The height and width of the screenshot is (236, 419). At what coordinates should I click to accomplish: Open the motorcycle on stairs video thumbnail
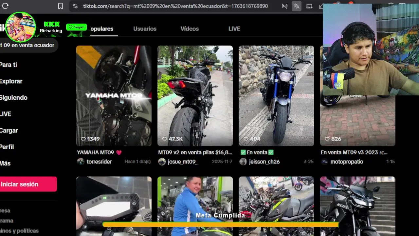point(357,206)
